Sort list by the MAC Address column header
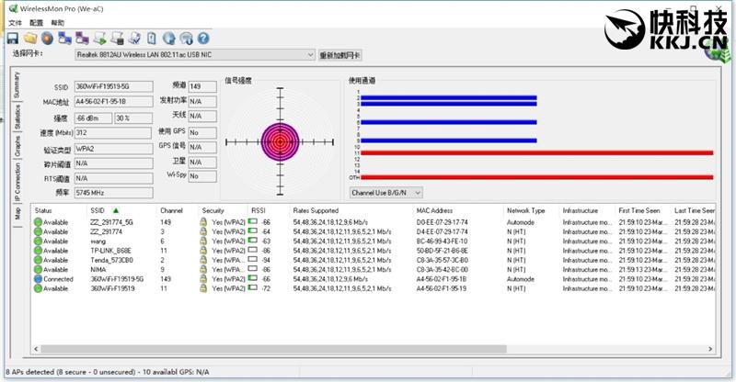This screenshot has height=382, width=736. (457, 210)
